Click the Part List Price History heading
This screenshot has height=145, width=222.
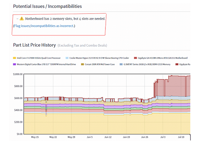(x=34, y=45)
